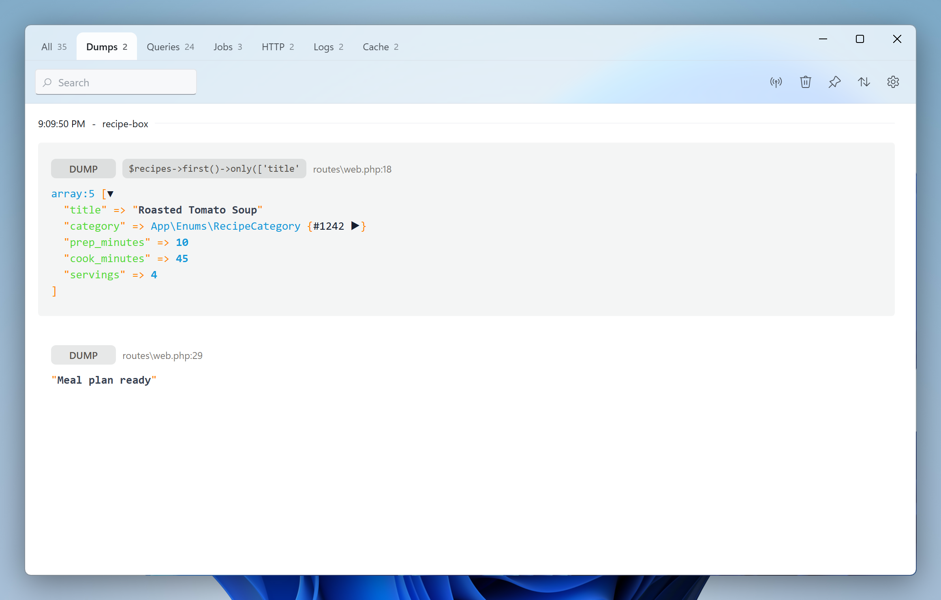Viewport: 941px width, 600px height.
Task: Click the $recipes->first() expression label
Action: pos(214,169)
